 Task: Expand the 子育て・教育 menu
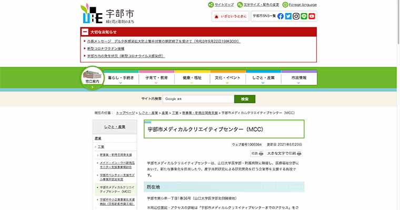coord(156,78)
